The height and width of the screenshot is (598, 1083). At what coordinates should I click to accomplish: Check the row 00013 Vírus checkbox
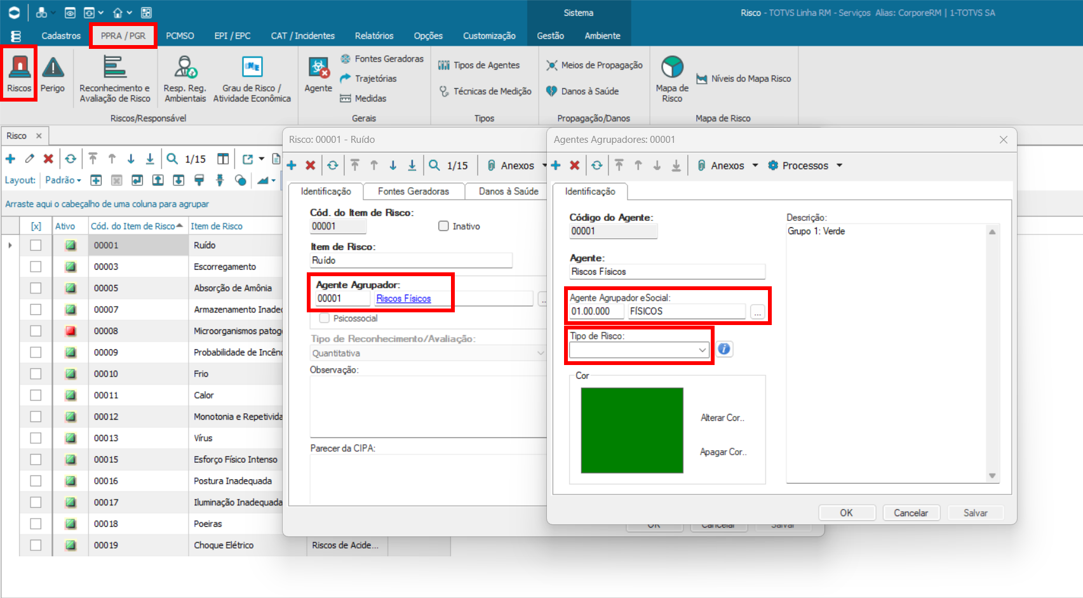tap(36, 438)
